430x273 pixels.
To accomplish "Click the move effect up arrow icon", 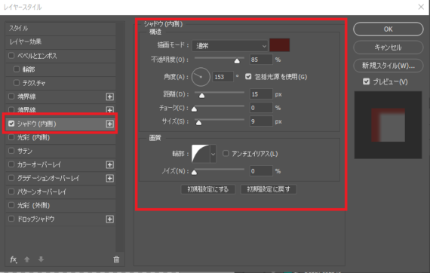I will [27, 259].
